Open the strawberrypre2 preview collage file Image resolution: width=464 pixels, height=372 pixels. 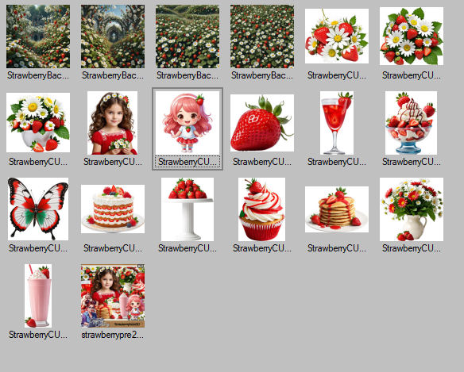coord(113,296)
